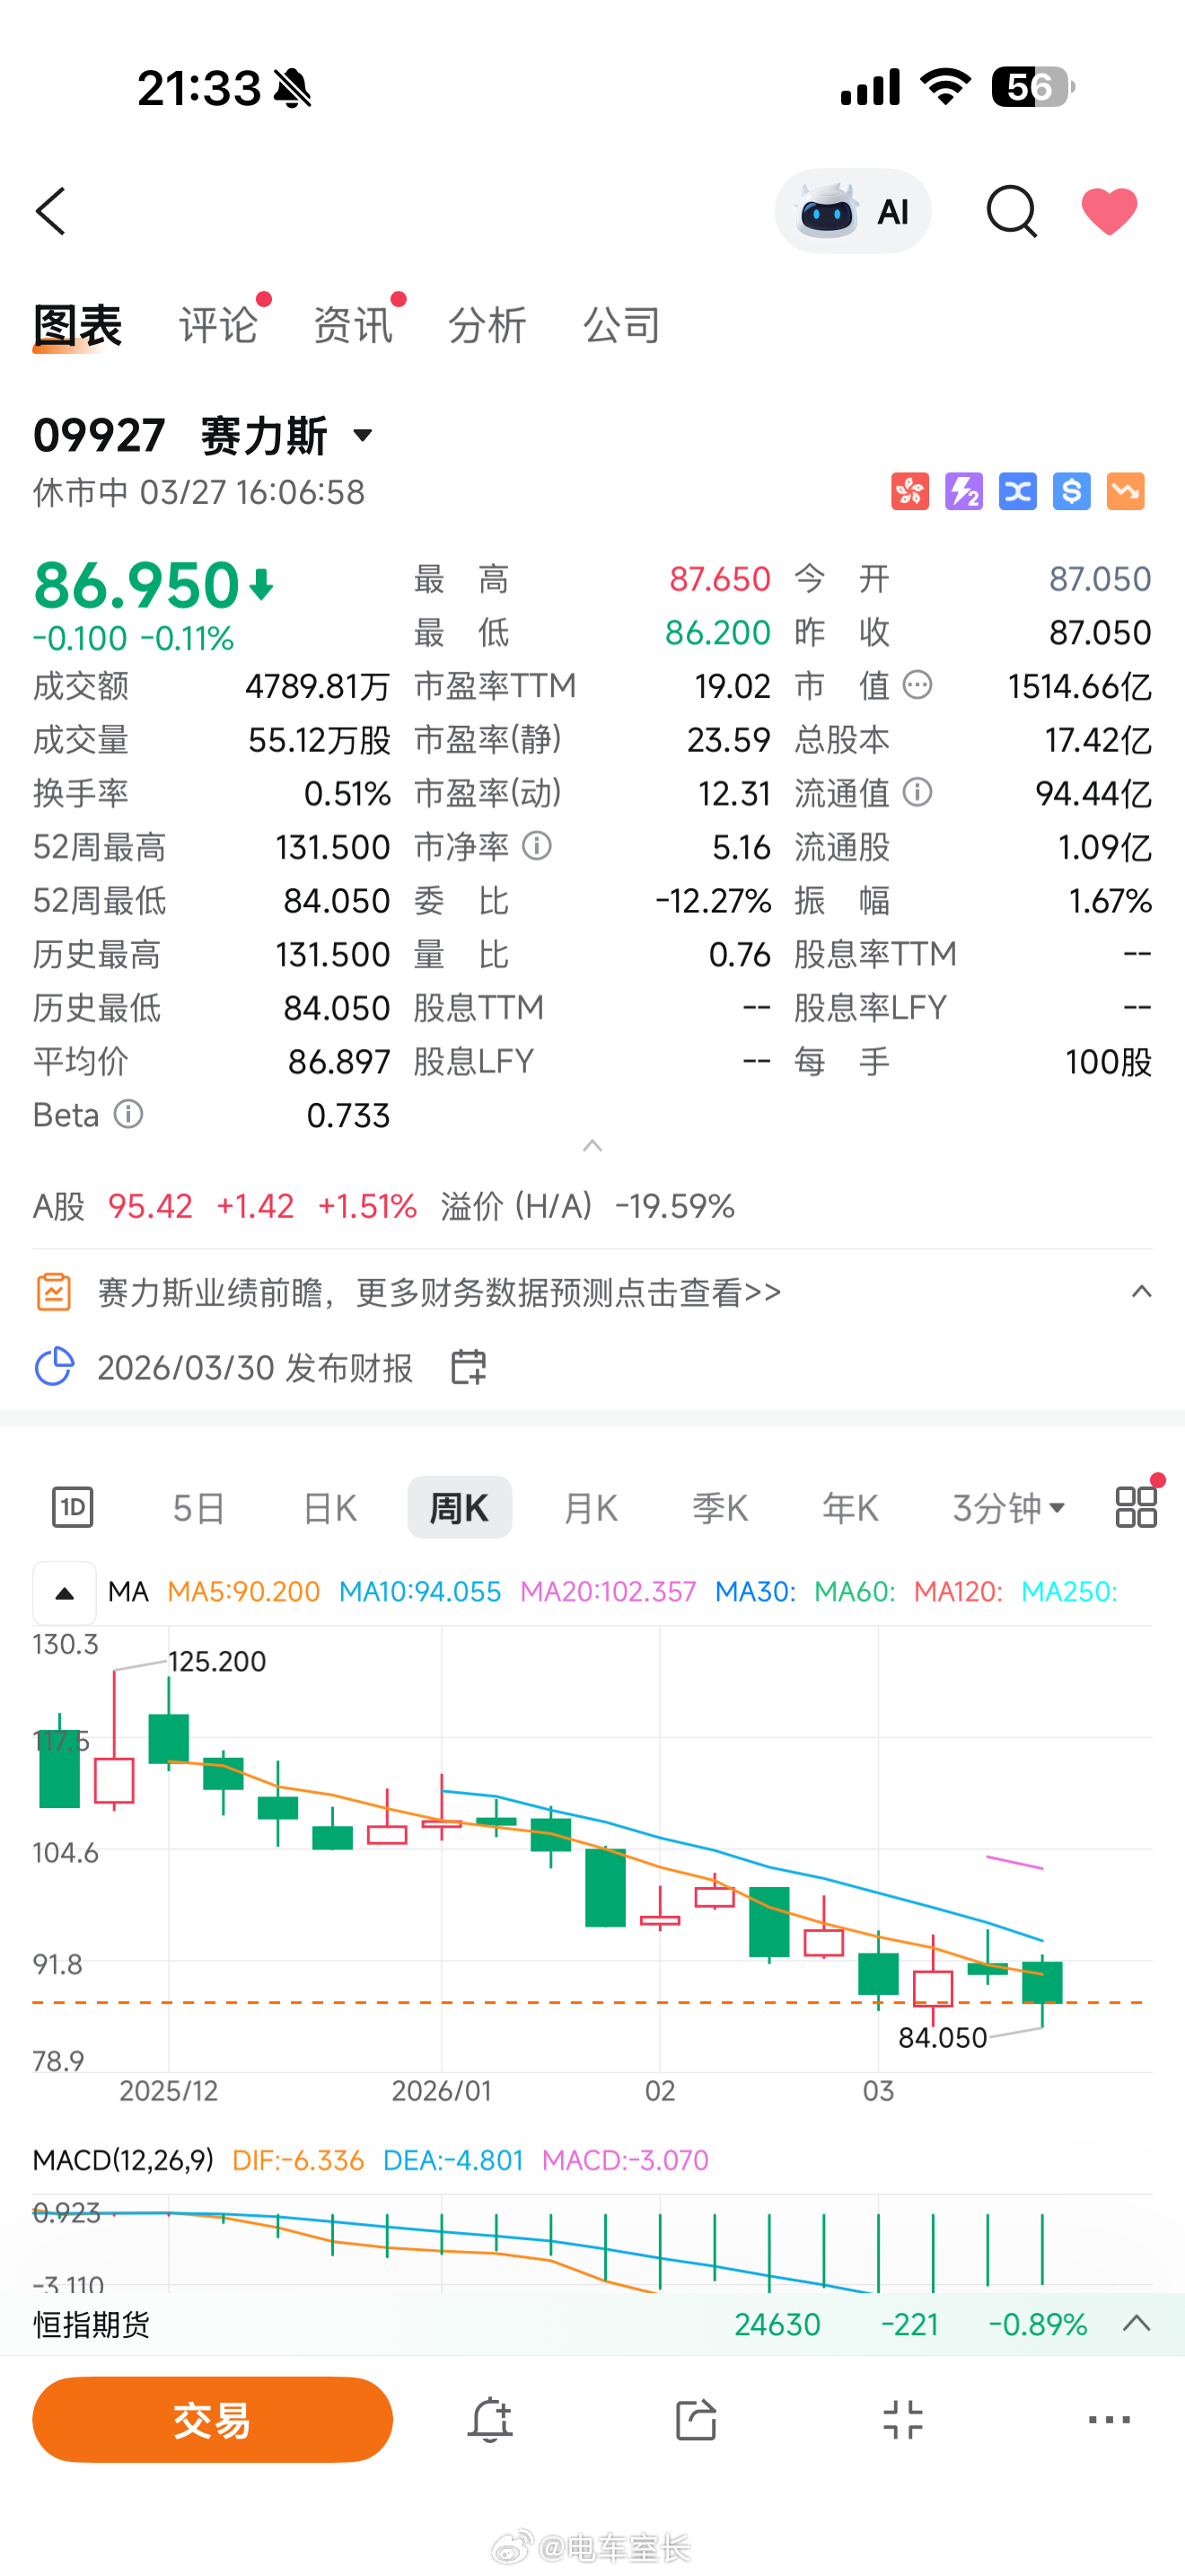This screenshot has height=2576, width=1185.
Task: Switch to the 分析 tab
Action: pyautogui.click(x=487, y=326)
